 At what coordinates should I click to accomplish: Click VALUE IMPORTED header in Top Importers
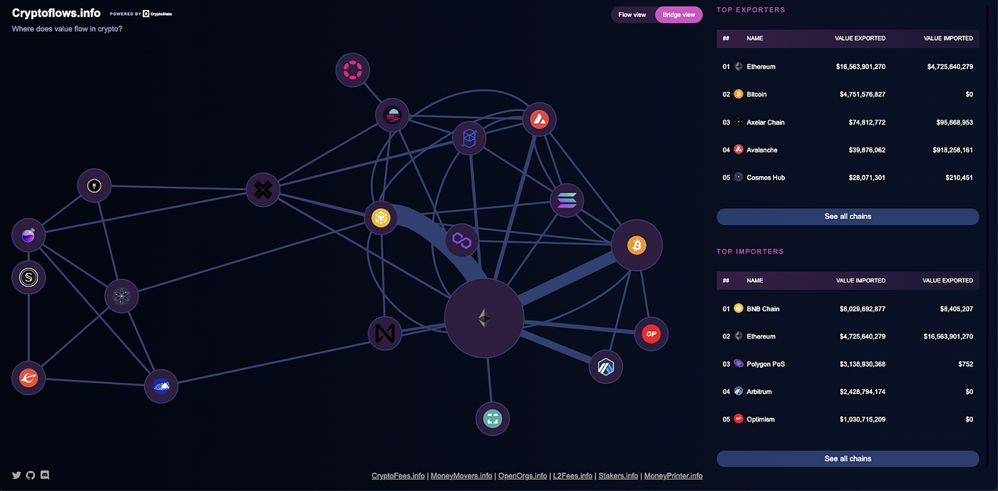tap(860, 281)
